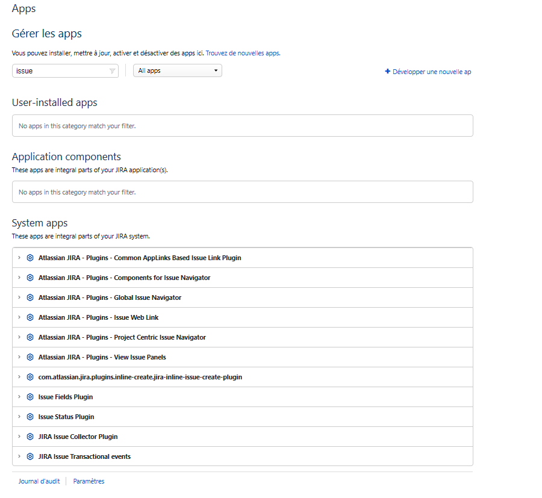Expand the Issue Web Link plugin details
The width and height of the screenshot is (542, 498).
[x=19, y=317]
